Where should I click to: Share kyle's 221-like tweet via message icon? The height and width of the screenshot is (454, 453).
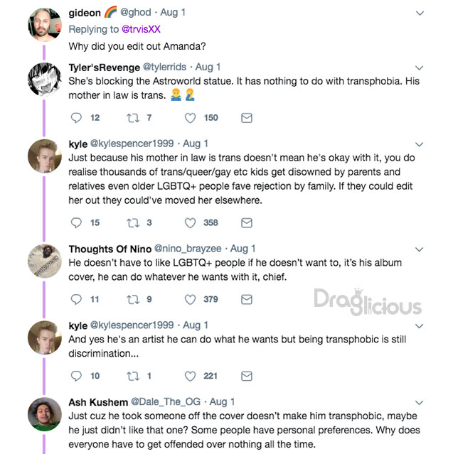tap(247, 376)
